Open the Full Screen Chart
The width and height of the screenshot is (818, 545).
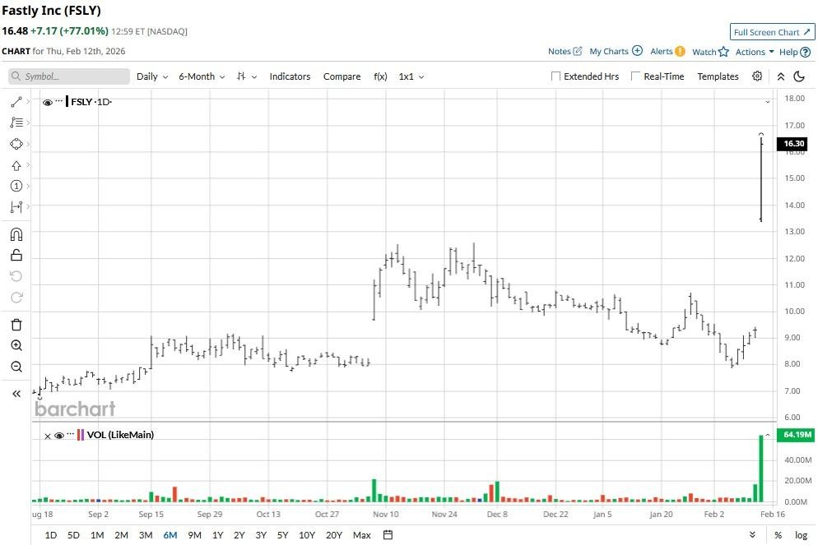[x=772, y=32]
